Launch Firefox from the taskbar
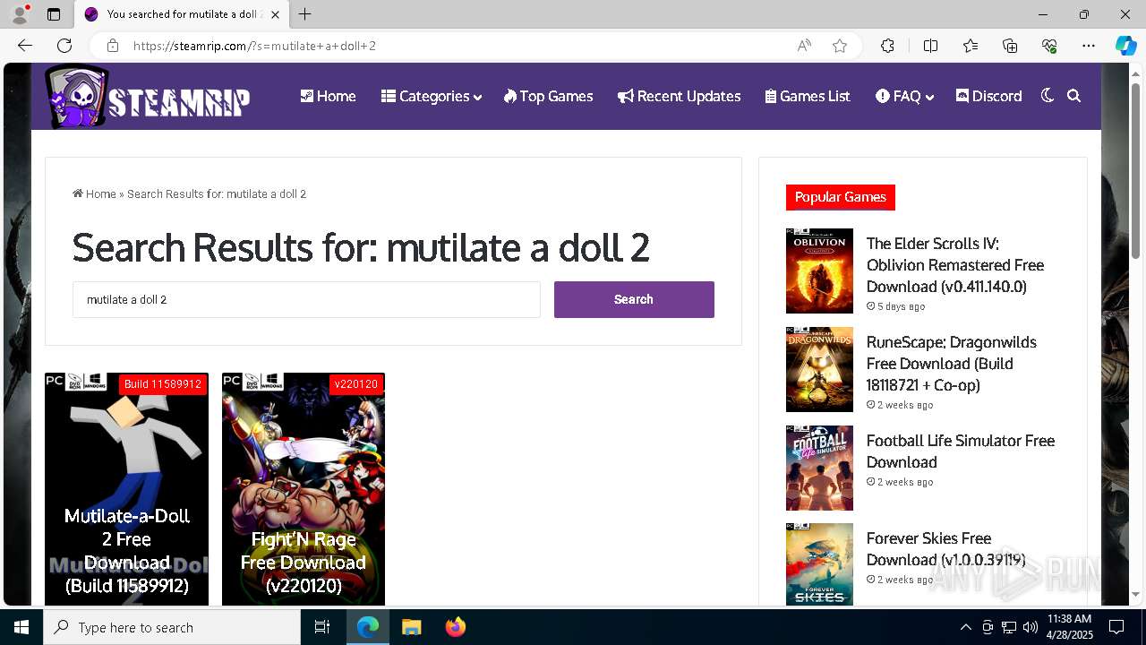Viewport: 1146px width, 645px height. pyautogui.click(x=455, y=627)
